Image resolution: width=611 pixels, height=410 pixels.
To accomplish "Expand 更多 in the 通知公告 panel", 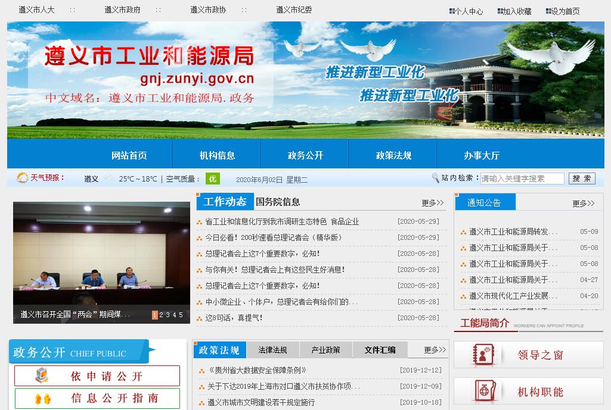I will (583, 204).
